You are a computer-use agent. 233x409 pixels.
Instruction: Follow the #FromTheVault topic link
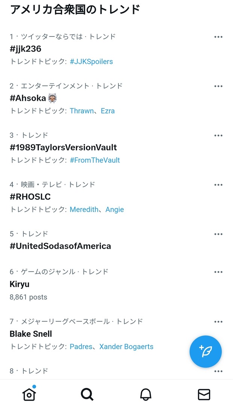(95, 160)
